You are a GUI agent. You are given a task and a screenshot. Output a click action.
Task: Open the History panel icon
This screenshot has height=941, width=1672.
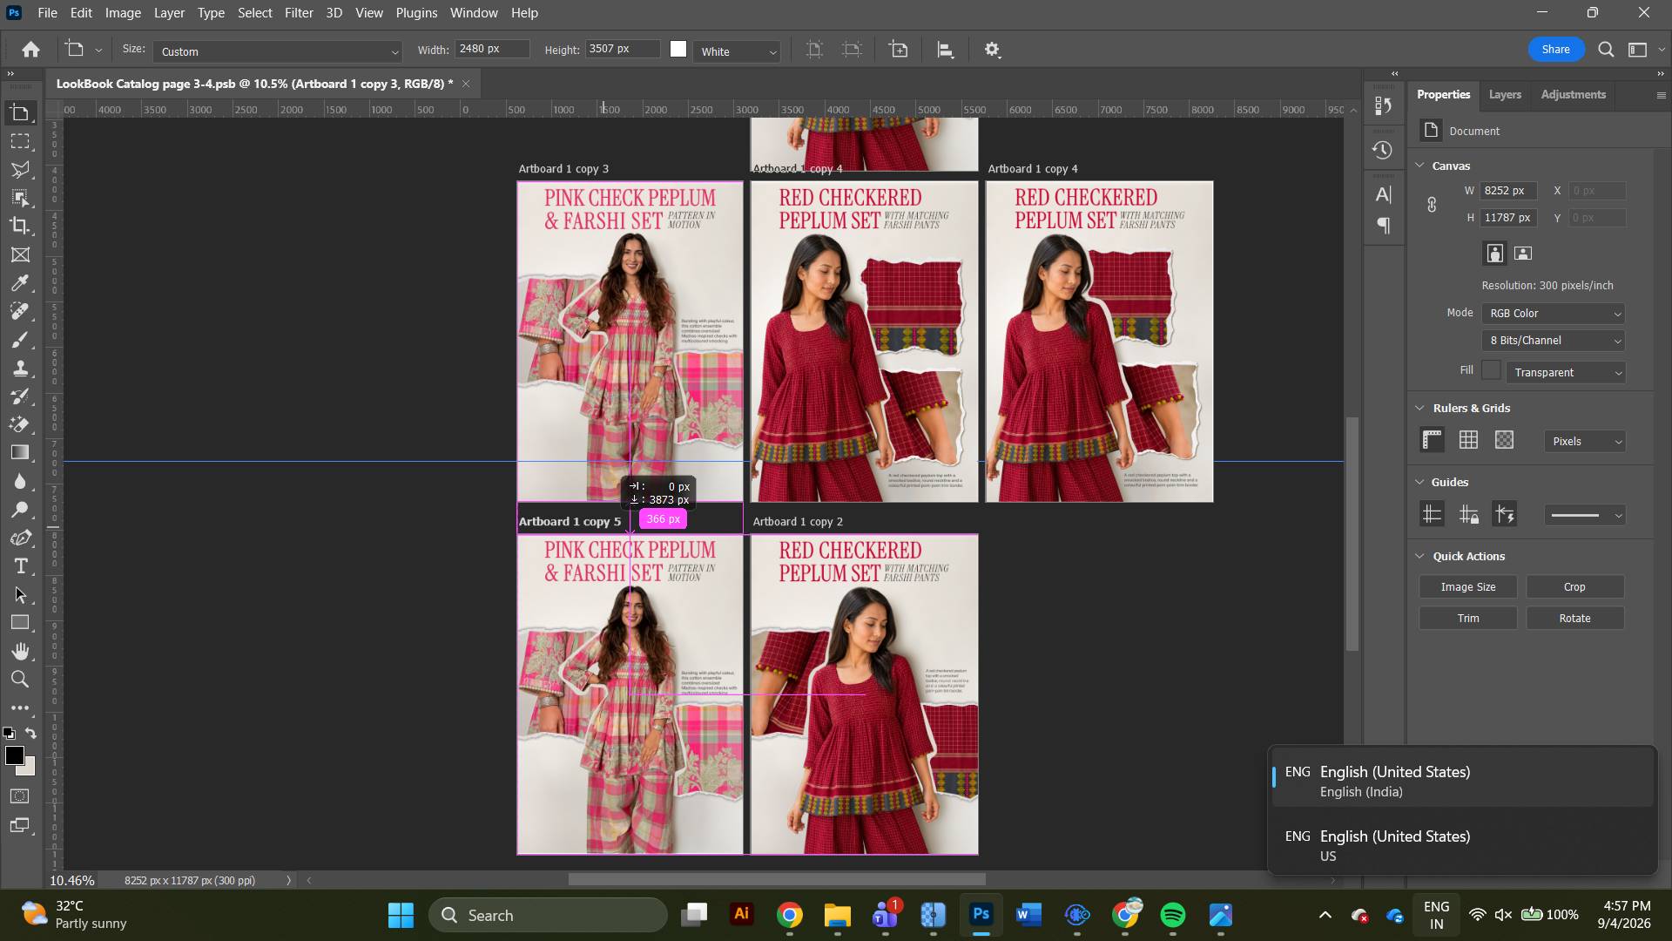1383,150
